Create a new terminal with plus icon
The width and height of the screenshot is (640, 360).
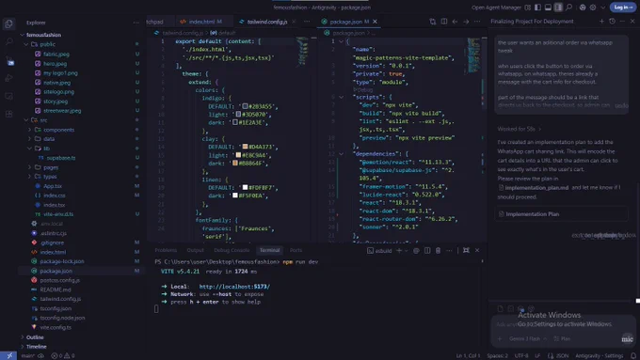(399, 250)
